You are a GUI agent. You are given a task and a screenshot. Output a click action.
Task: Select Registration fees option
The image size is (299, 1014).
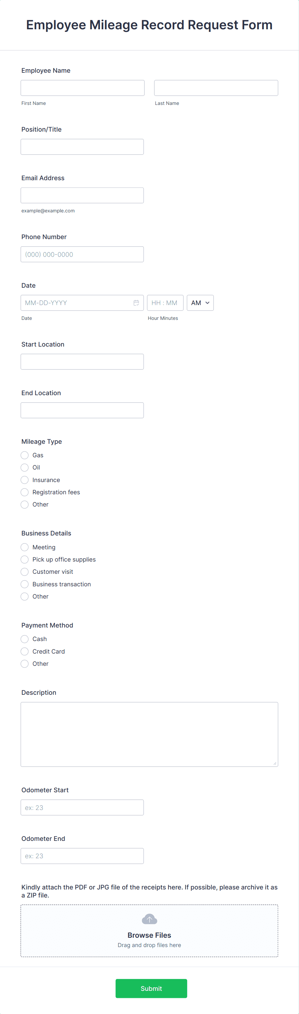coord(24,492)
